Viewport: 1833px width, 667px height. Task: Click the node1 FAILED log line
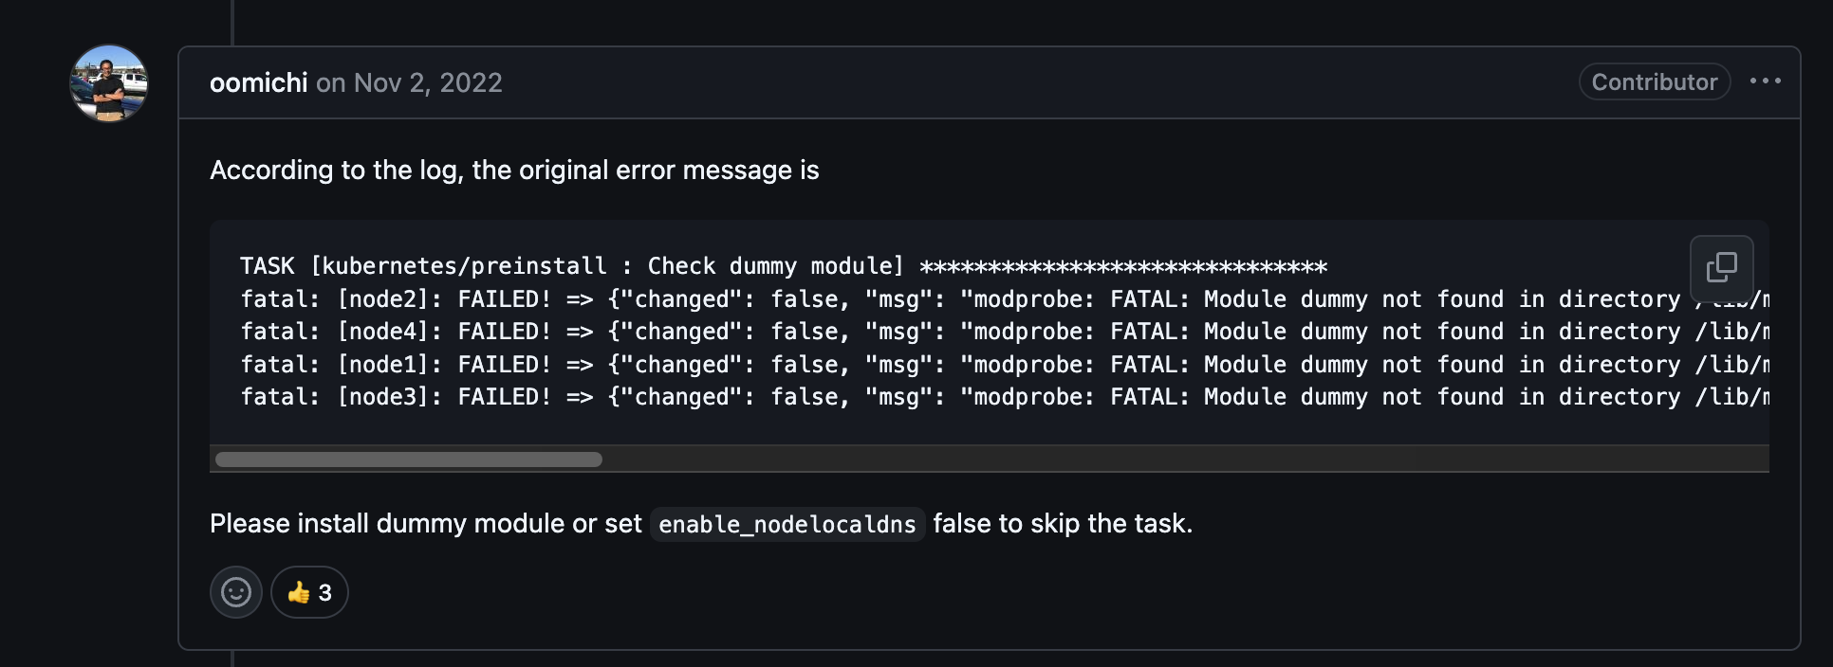pyautogui.click(x=1005, y=365)
